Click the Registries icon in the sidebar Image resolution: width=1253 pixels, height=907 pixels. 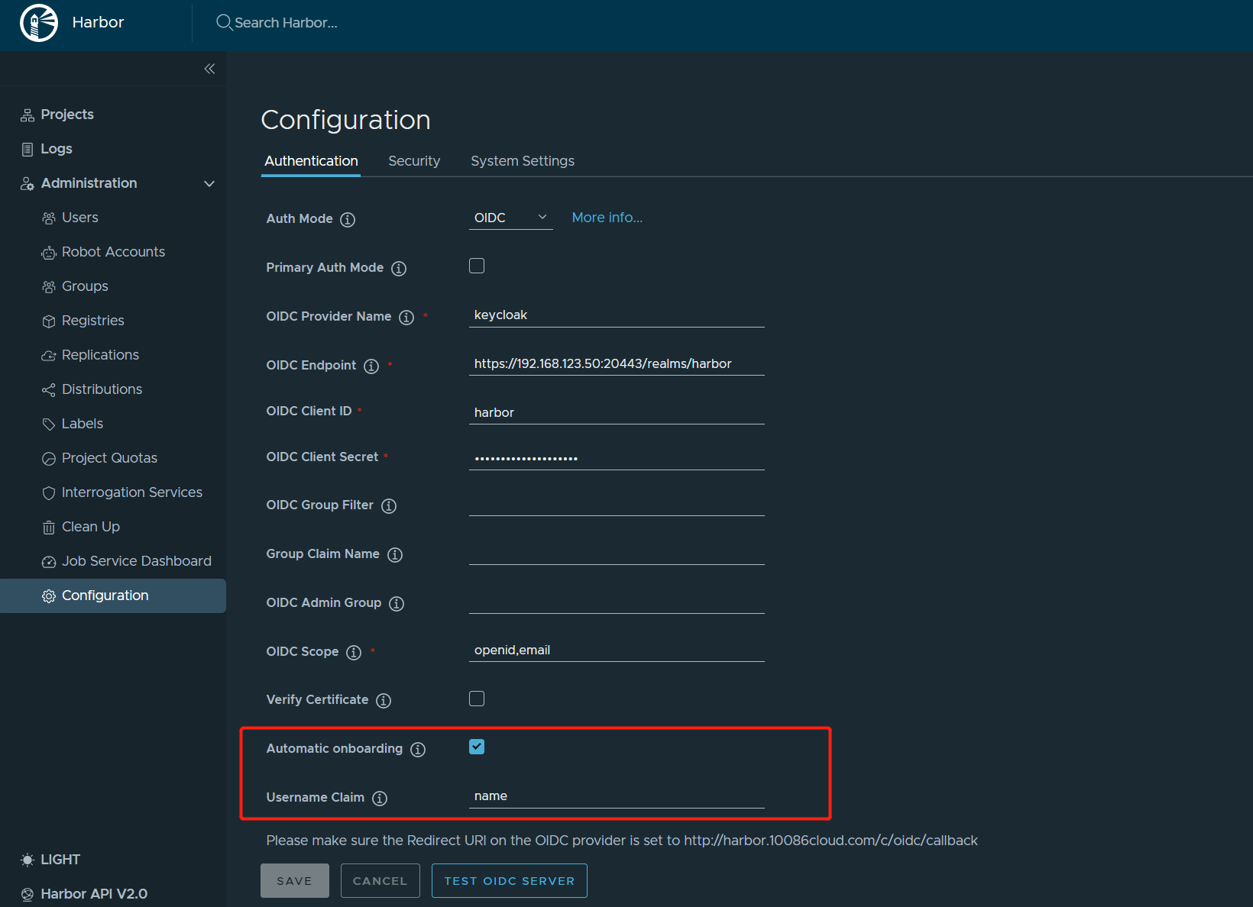[49, 321]
